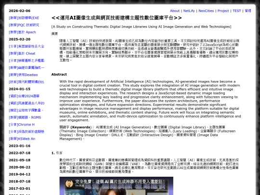Screen dimensions: 260x195
Task: Open the 管理 link at top right
Action: (248, 11)
